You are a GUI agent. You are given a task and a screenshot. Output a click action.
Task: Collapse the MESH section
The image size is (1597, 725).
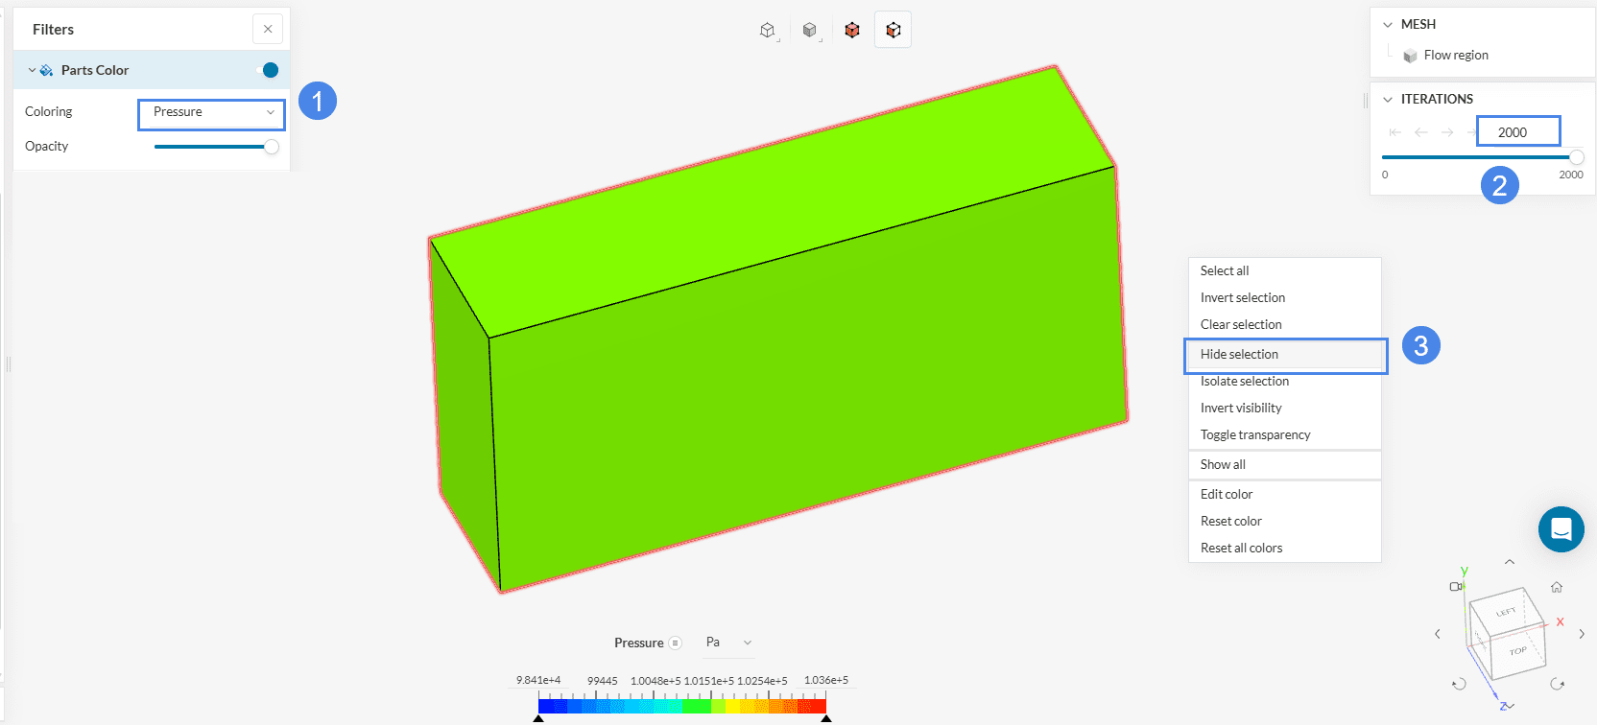click(1388, 25)
